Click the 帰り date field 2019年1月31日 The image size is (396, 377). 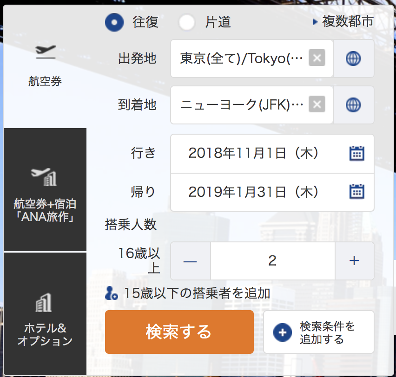272,192
